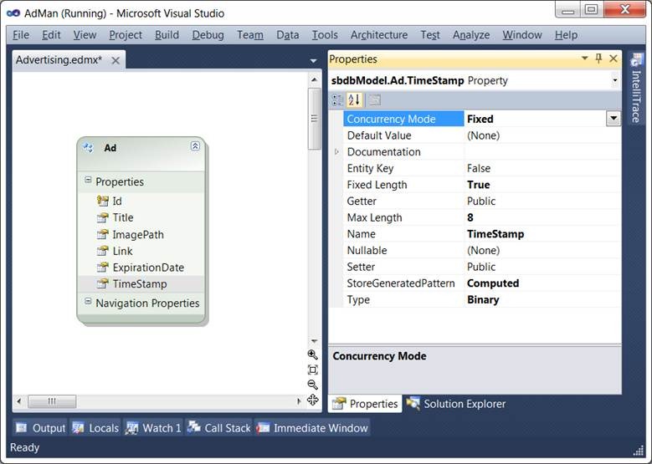This screenshot has height=464, width=652.
Task: Click the pin auto-hide icon in Properties panel
Action: point(598,59)
